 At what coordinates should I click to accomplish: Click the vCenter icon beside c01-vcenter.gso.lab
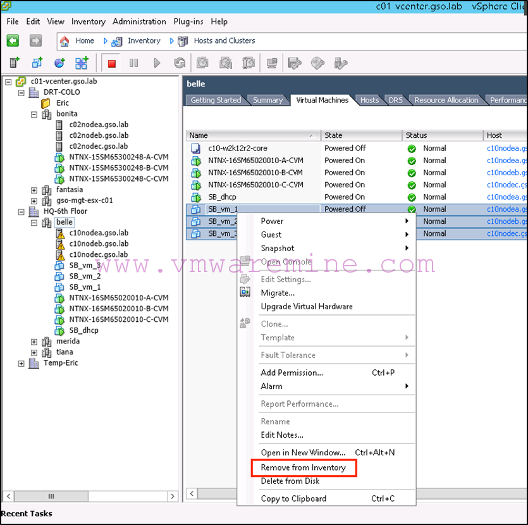(x=21, y=82)
